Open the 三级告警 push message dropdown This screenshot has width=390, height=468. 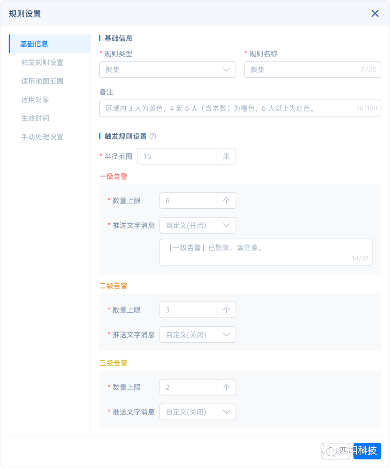tap(198, 412)
